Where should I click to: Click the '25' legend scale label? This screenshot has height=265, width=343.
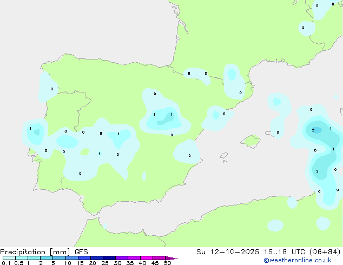tap(105, 263)
